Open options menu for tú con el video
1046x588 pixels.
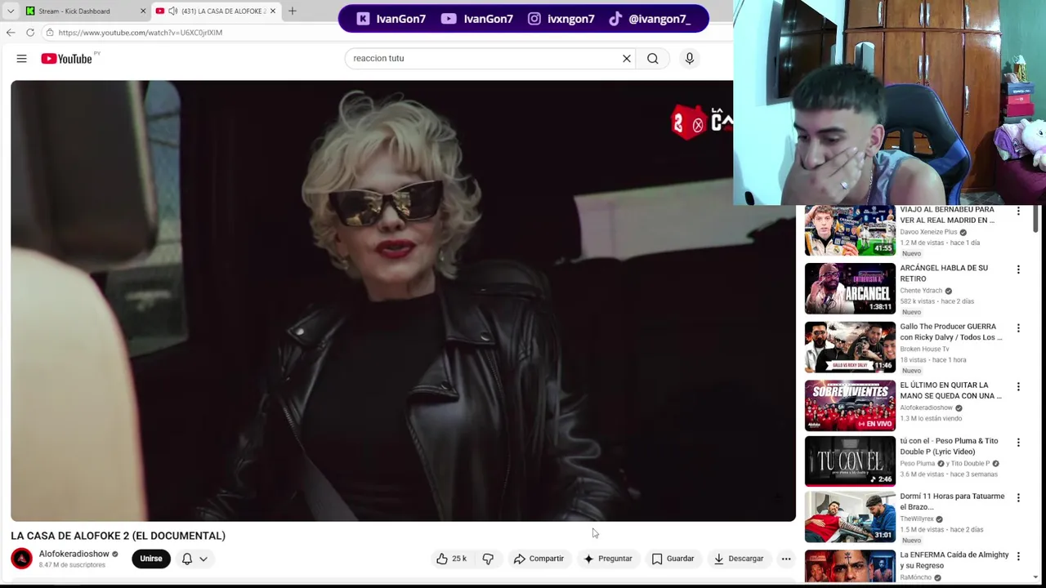[1018, 443]
